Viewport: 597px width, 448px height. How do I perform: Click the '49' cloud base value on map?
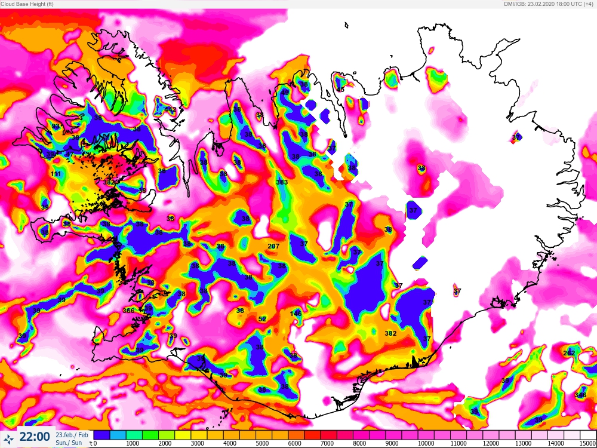click(x=285, y=93)
